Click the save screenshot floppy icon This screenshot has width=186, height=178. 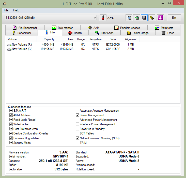pyautogui.click(x=144, y=18)
